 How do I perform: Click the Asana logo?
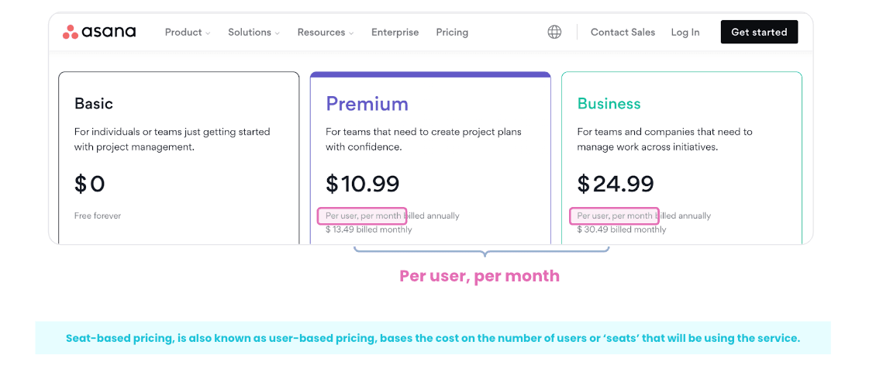(x=99, y=32)
